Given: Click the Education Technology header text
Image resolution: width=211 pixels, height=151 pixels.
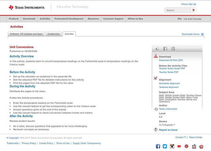Looking at the screenshot, I should click(x=73, y=7).
